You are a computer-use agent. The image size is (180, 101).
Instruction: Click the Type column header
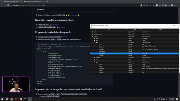134,29
